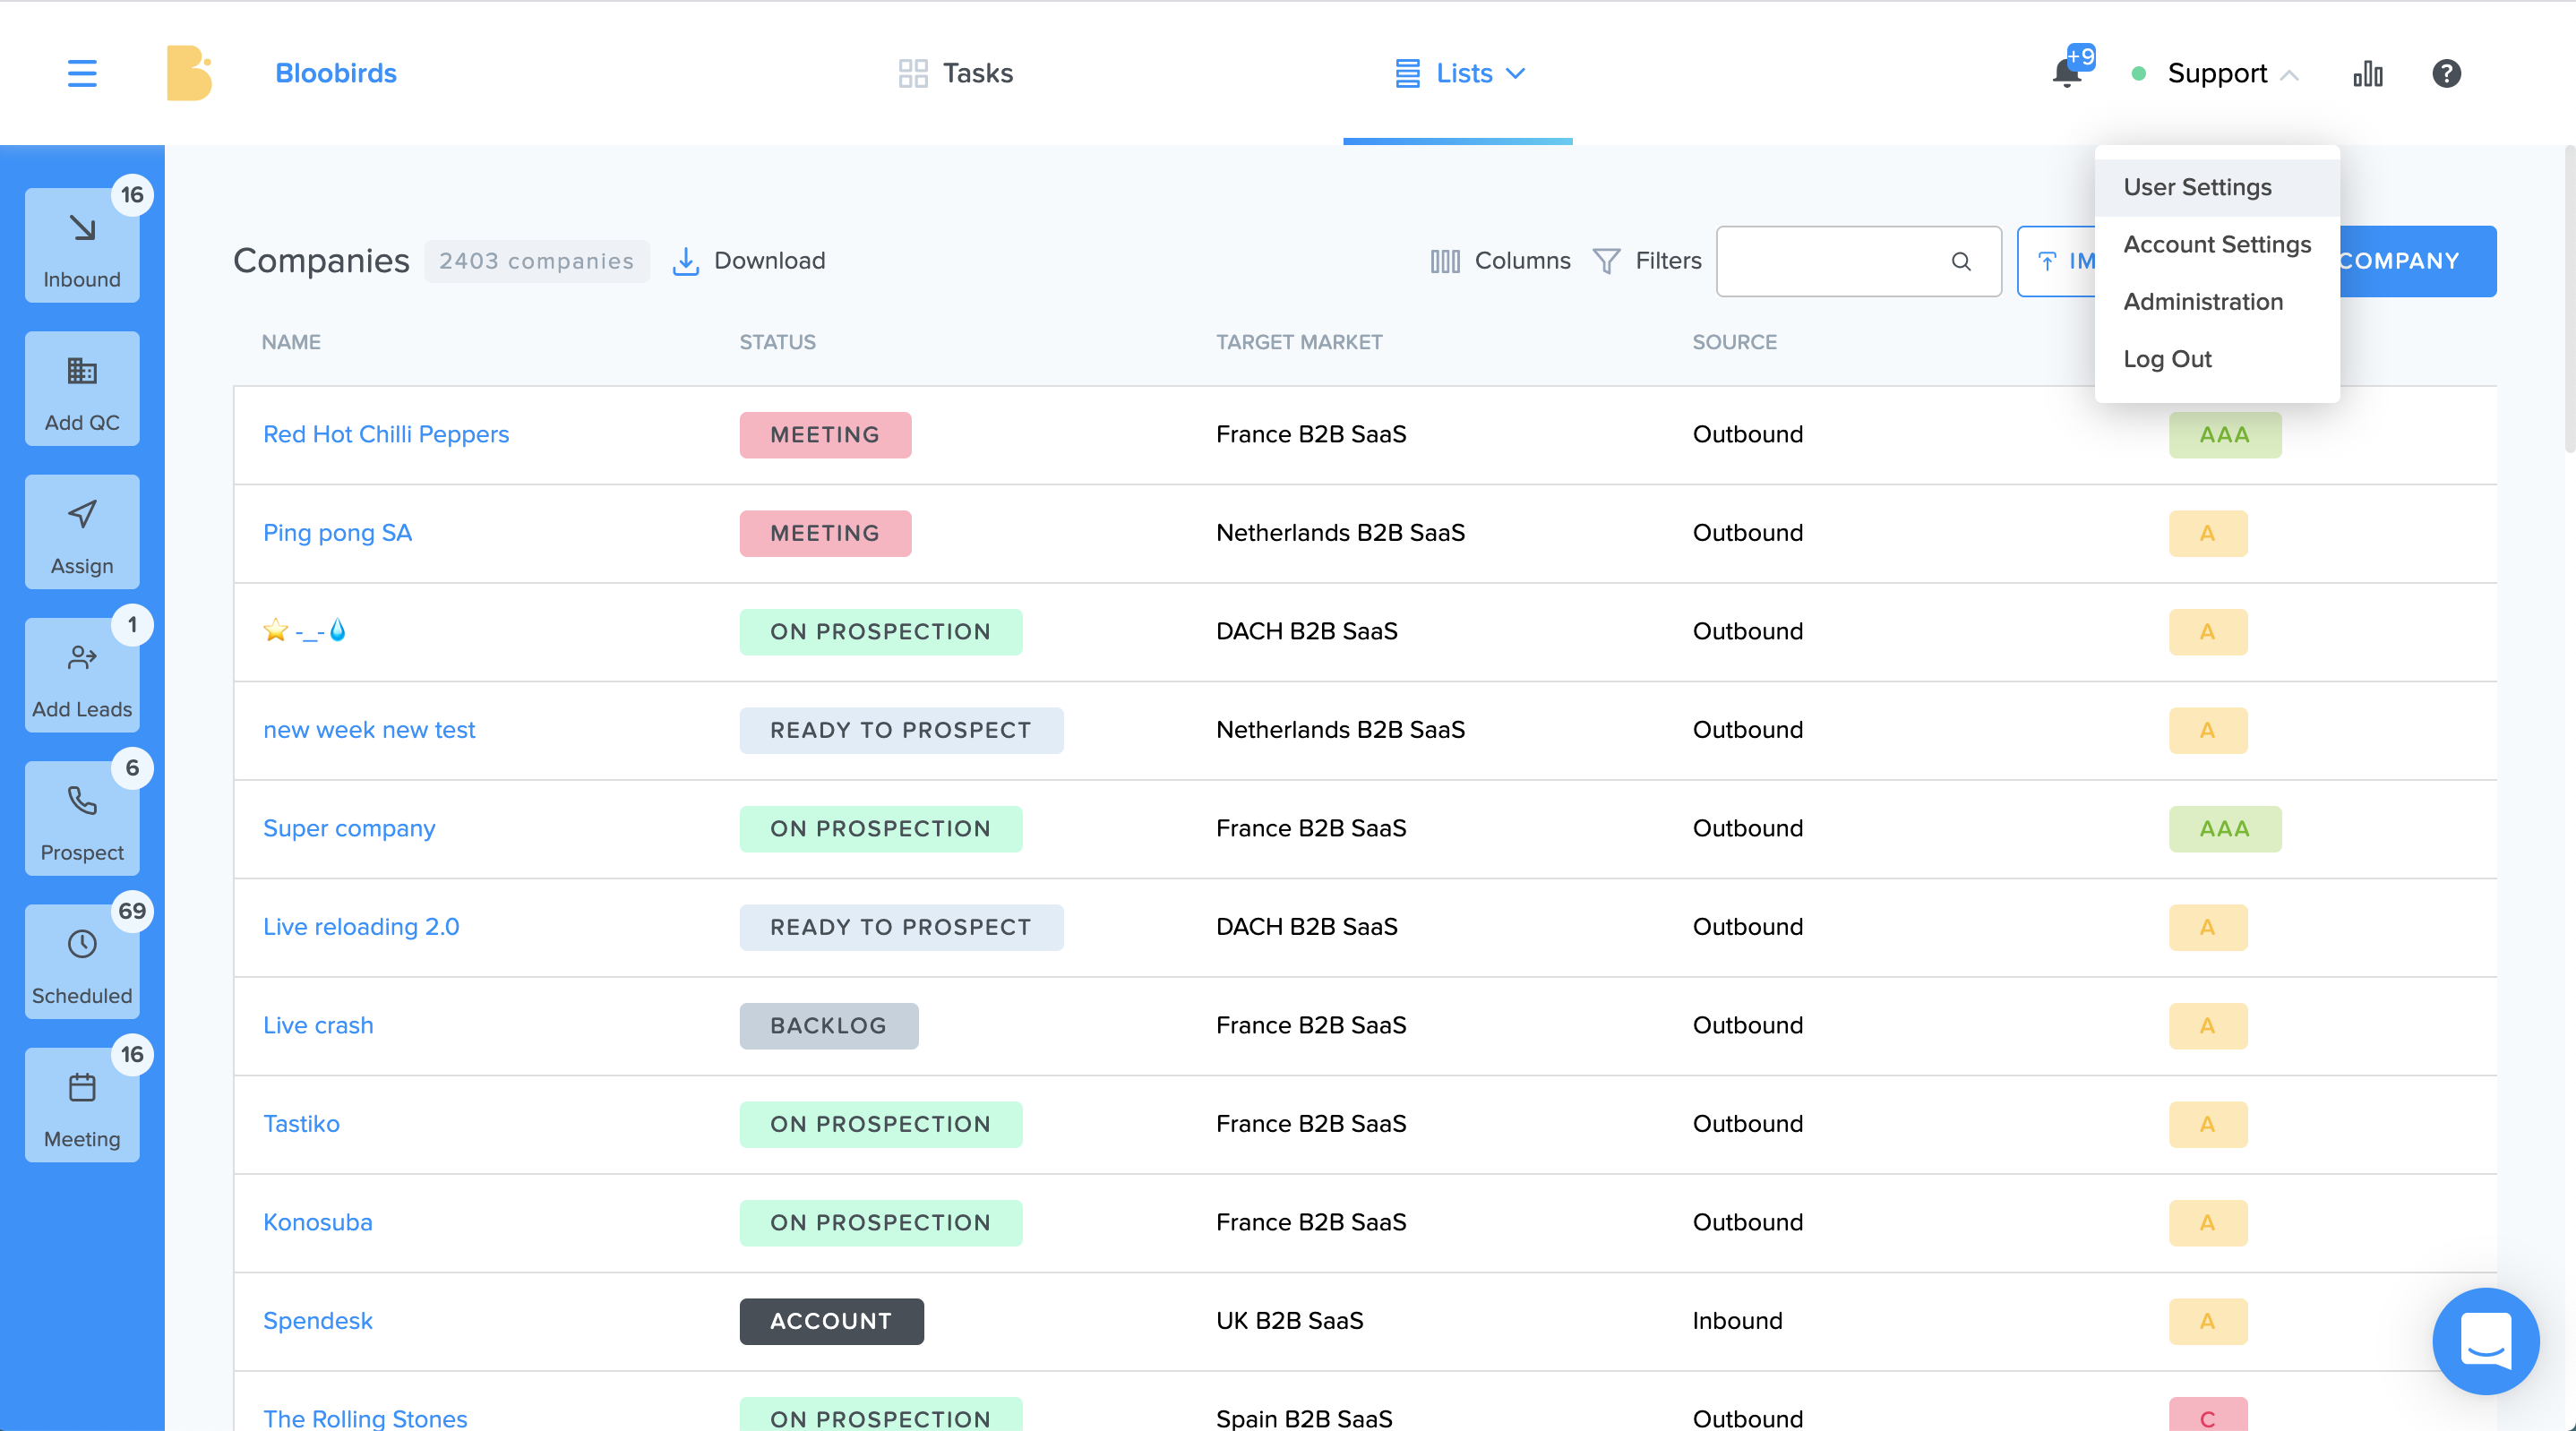Open the Meeting sidebar tile

(82, 1105)
